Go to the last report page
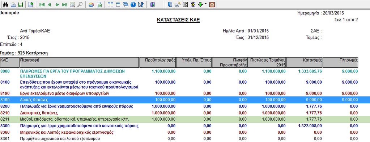The width and height of the screenshot is (370, 142). pos(64,4)
